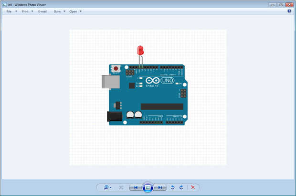This screenshot has width=296, height=196.
Task: Expand the Open dropdown arrow
Action: coord(81,11)
